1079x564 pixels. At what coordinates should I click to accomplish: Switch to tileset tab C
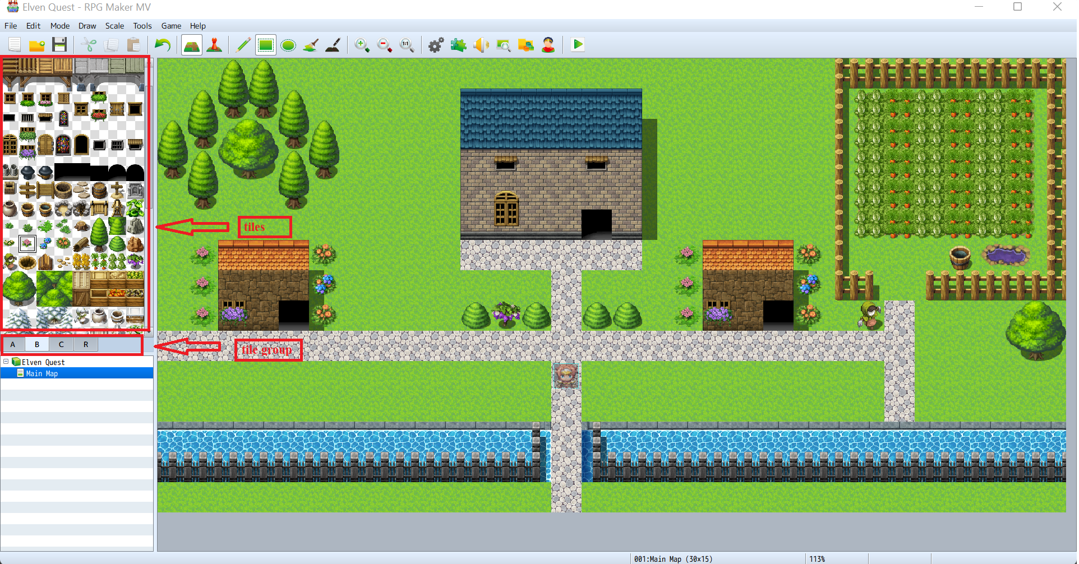61,344
